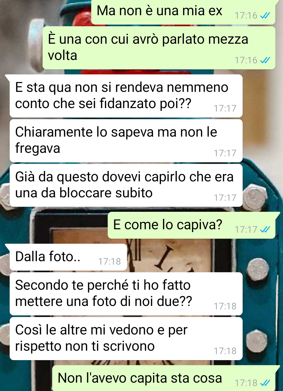Image resolution: width=283 pixels, height=391 pixels.
Task: Select the sent message 'E come lo capiva?'
Action: tap(192, 225)
